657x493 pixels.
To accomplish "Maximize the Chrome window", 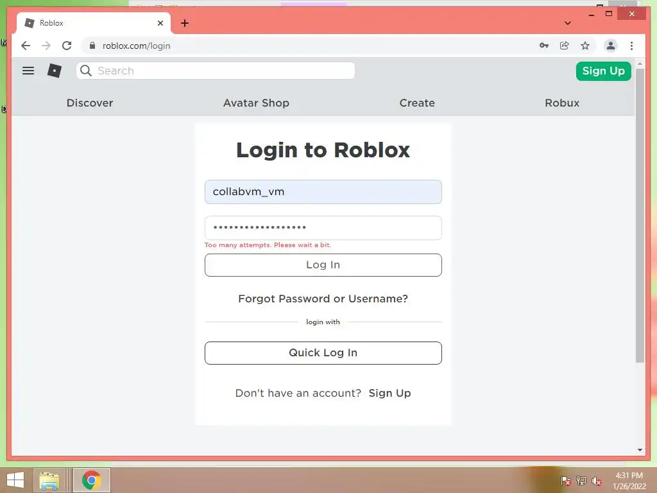I will pyautogui.click(x=609, y=14).
